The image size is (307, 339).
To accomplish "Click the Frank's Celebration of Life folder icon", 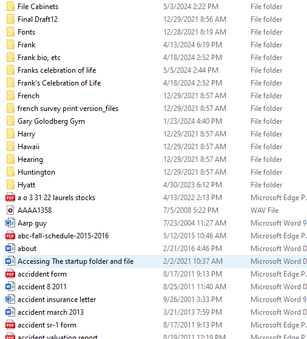I will [10, 83].
